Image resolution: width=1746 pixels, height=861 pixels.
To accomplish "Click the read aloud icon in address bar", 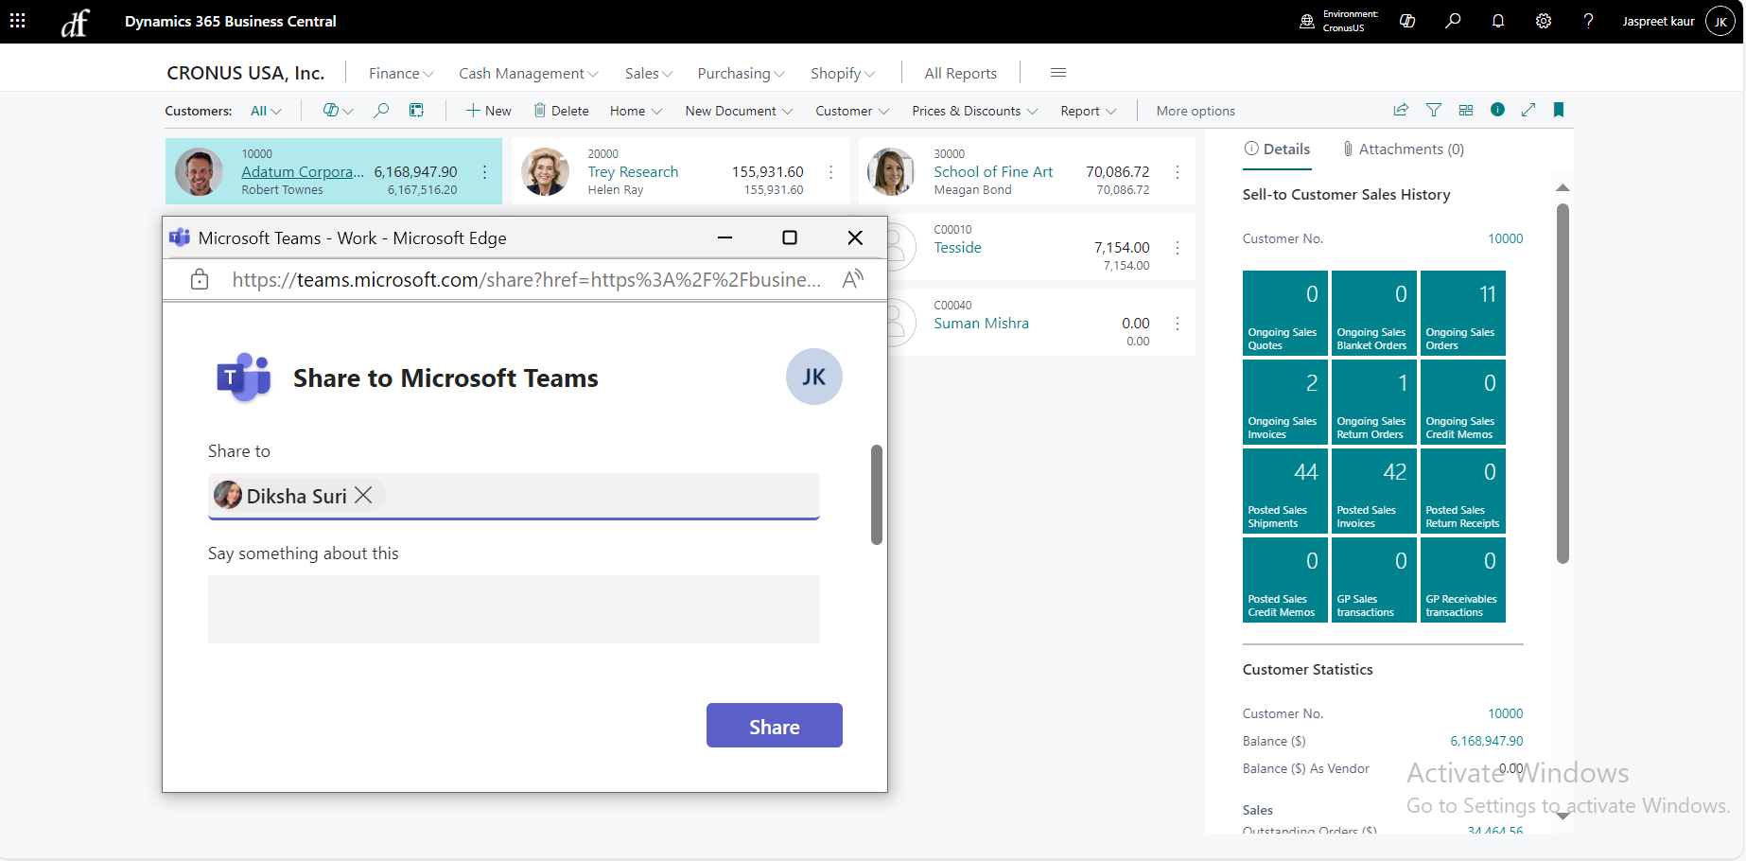I will [852, 279].
